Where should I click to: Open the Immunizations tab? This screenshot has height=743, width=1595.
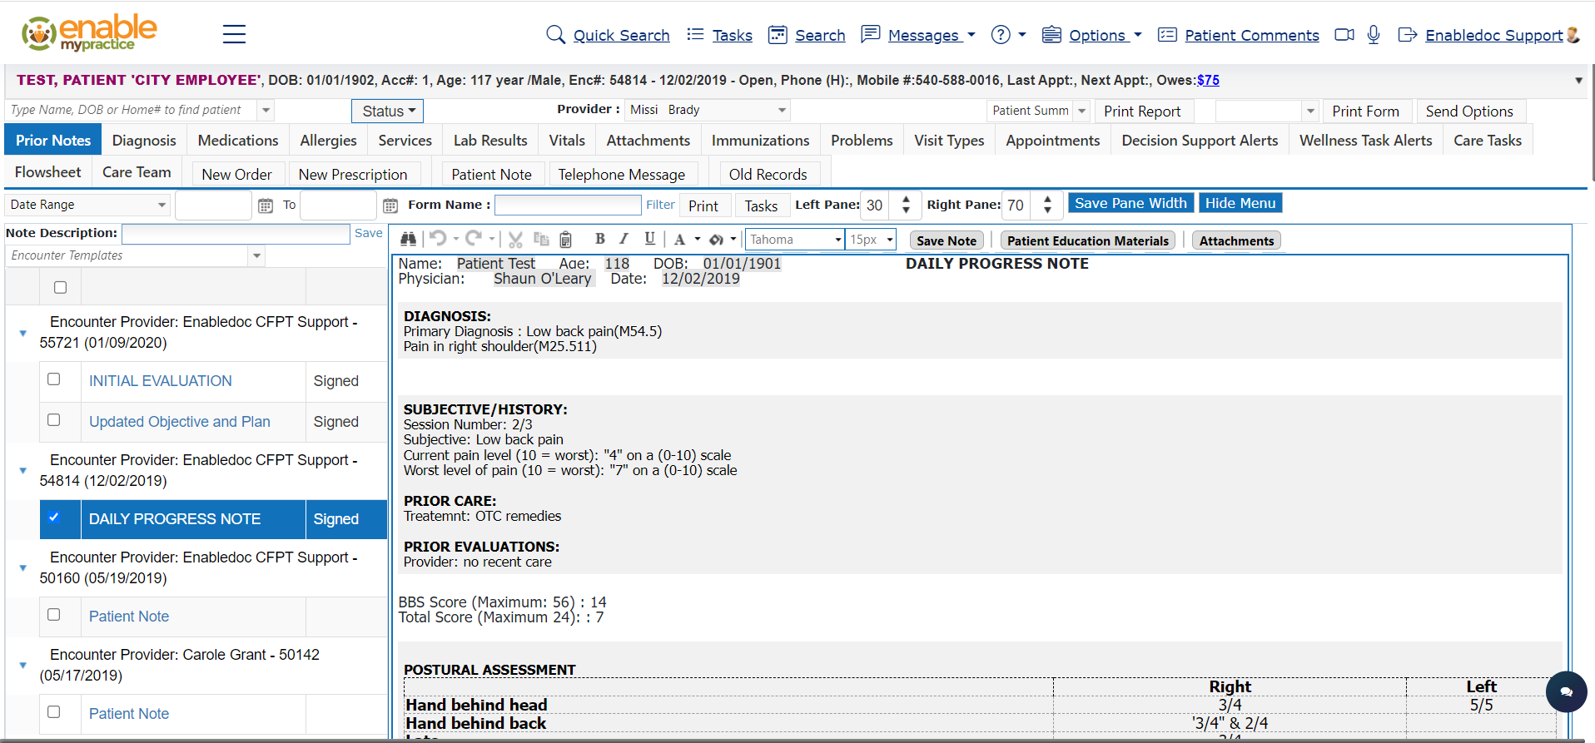760,141
